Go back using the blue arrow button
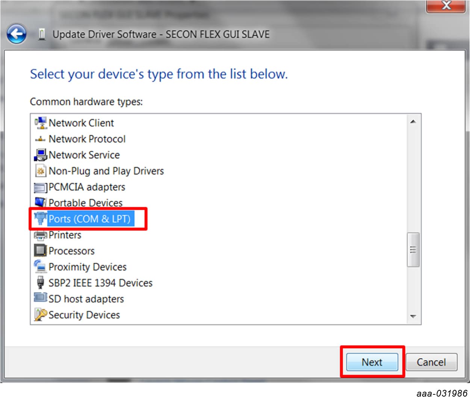Screen dimensions: 470x400 [17, 34]
